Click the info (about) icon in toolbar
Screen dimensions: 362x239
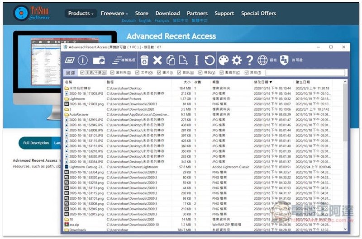(82, 60)
